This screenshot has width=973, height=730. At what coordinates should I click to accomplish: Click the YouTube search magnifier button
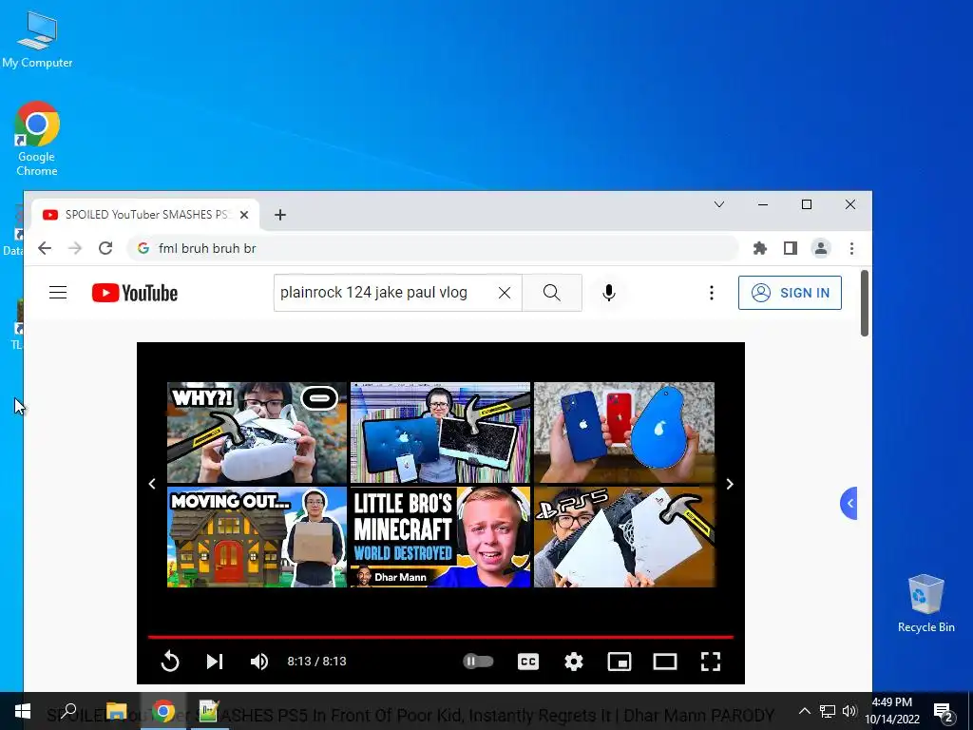pos(552,293)
